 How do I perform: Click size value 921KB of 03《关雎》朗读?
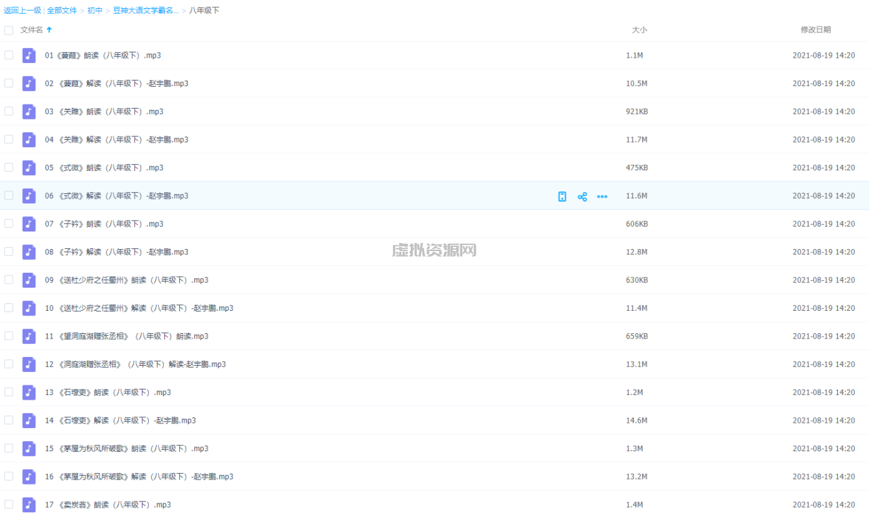click(x=637, y=111)
